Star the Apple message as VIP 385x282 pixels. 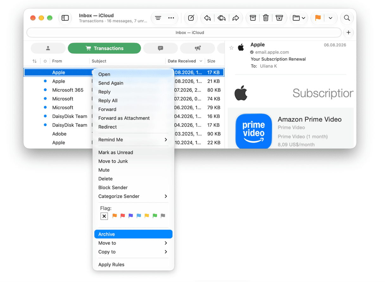tap(231, 48)
